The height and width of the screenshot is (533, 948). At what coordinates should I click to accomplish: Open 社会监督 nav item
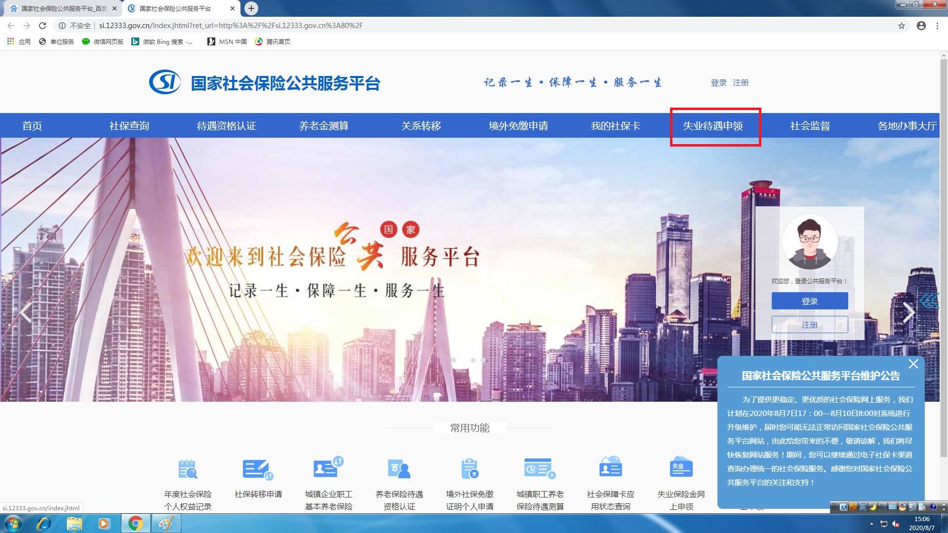[x=810, y=126]
